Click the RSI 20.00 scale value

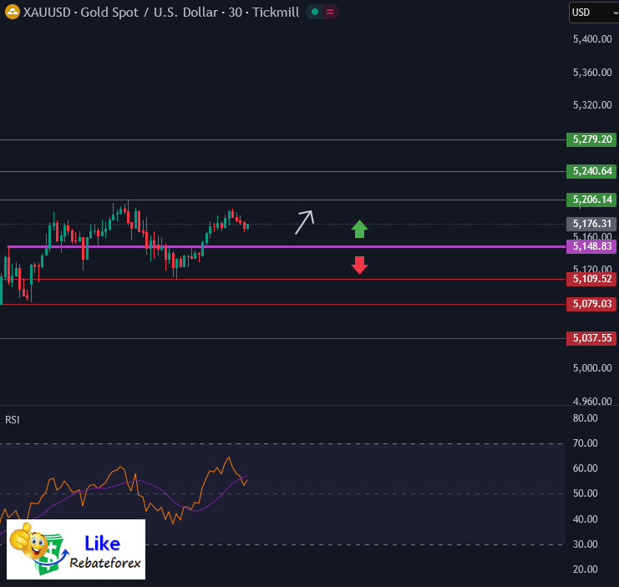click(585, 569)
